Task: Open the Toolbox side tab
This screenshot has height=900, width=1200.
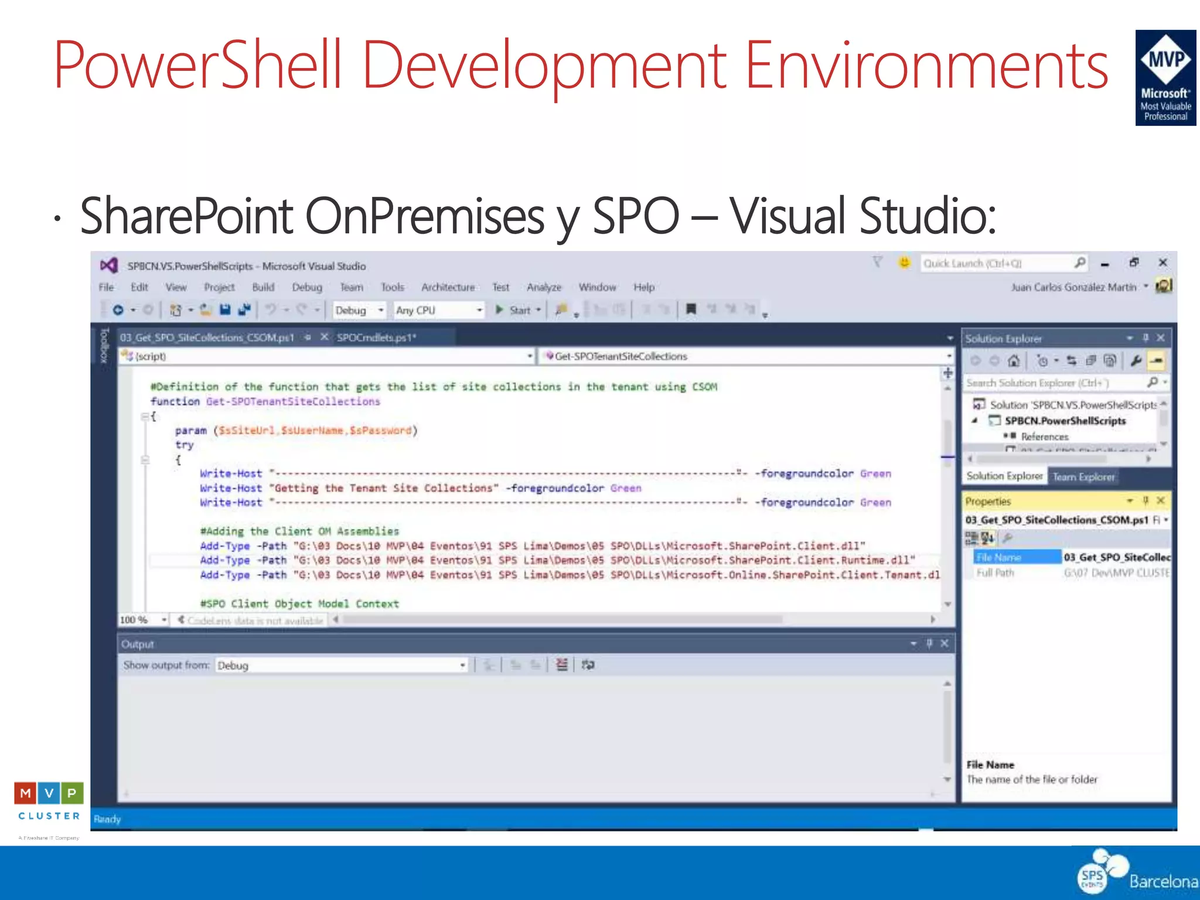Action: pyautogui.click(x=104, y=346)
